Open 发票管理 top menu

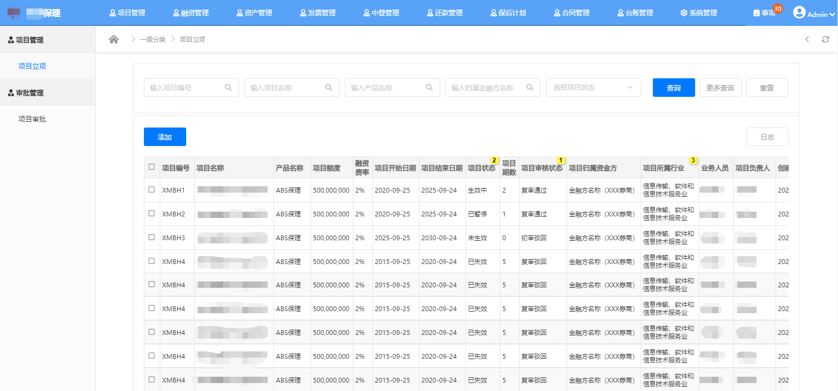[x=318, y=13]
